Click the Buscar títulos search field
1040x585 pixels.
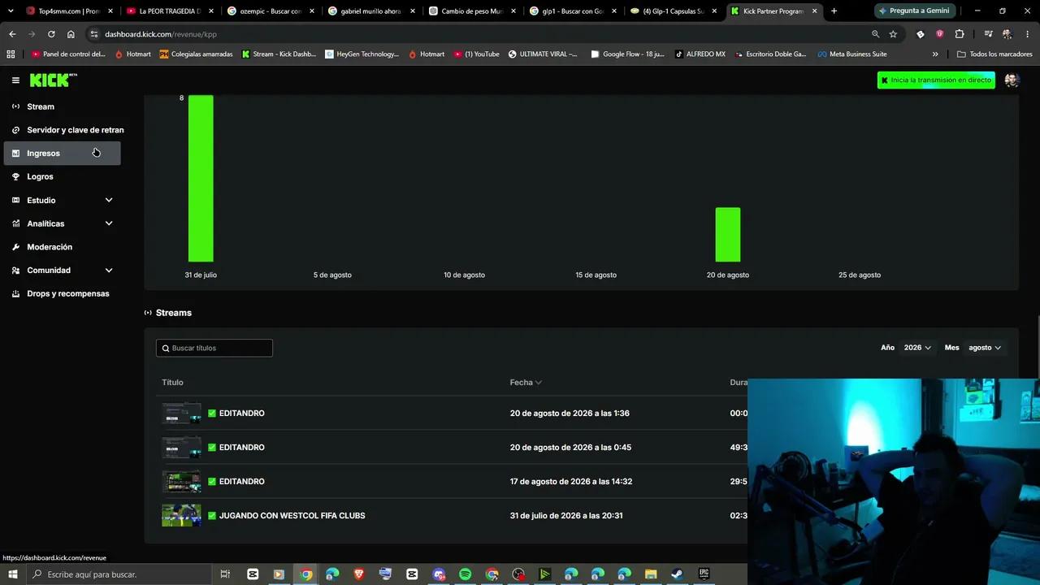click(214, 348)
